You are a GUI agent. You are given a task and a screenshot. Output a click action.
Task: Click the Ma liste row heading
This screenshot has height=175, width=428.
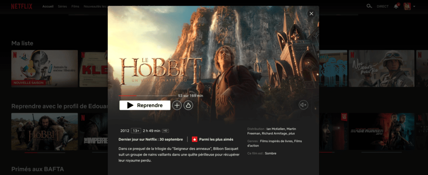(x=22, y=43)
